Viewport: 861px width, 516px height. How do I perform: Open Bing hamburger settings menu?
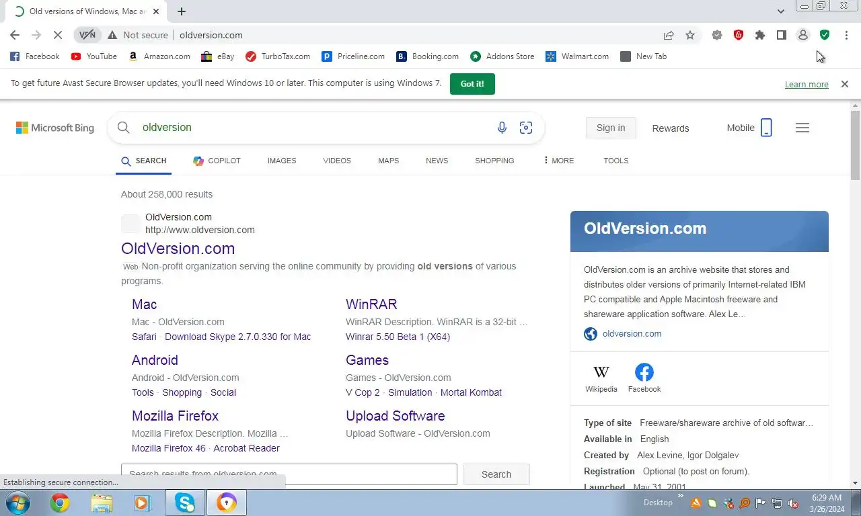click(x=802, y=128)
